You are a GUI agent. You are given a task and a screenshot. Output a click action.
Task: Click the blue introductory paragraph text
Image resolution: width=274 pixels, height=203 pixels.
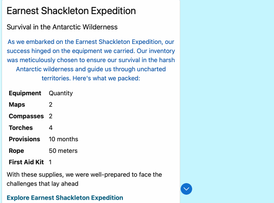click(91, 60)
